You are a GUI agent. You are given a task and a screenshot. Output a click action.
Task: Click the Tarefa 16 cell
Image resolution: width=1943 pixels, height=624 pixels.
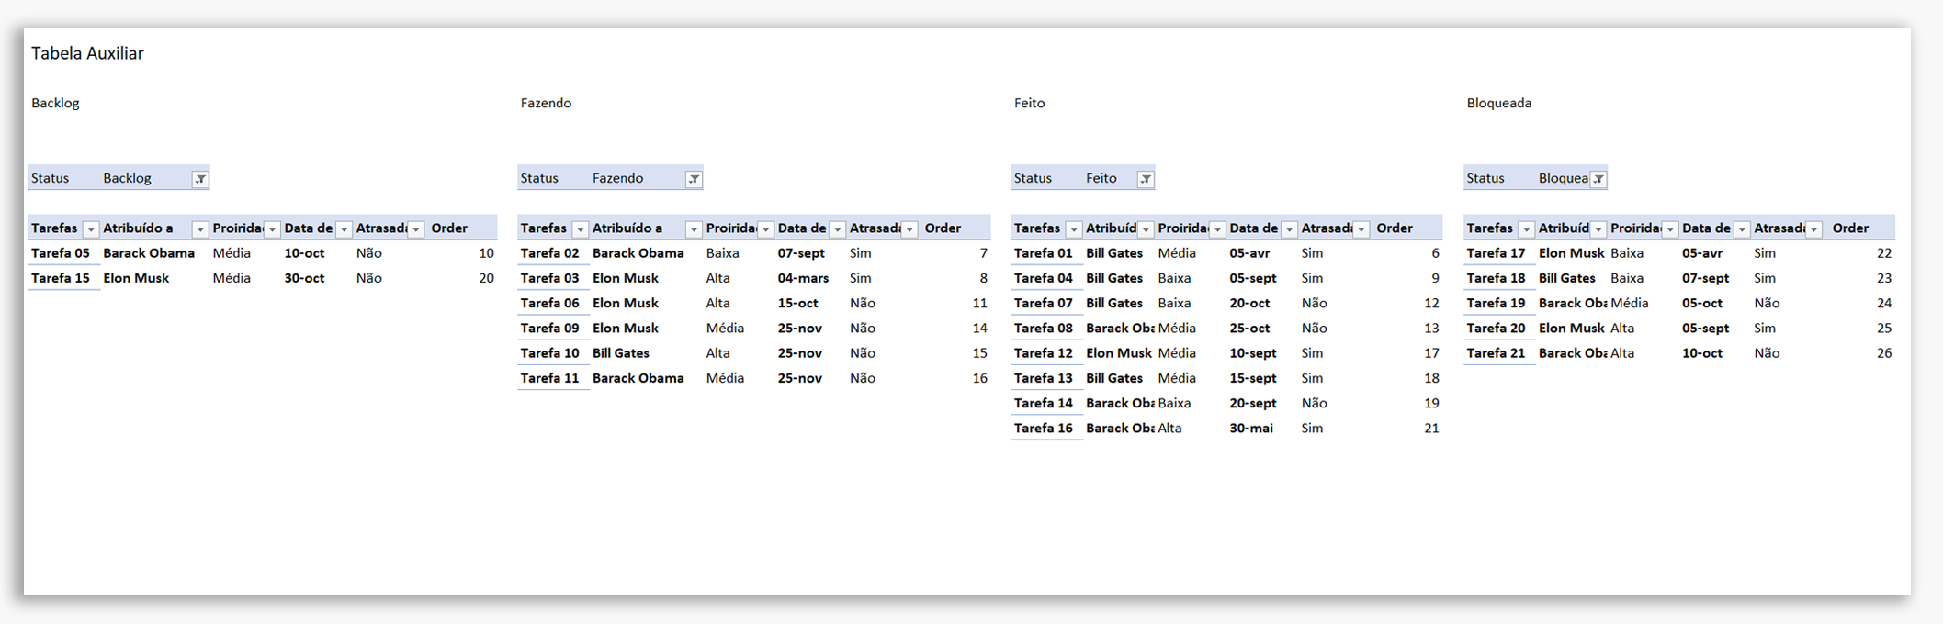pyautogui.click(x=1043, y=429)
